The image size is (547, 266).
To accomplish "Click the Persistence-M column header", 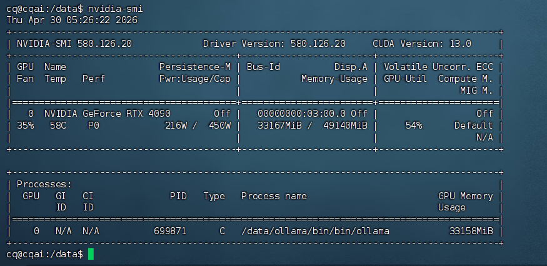I will click(x=195, y=67).
